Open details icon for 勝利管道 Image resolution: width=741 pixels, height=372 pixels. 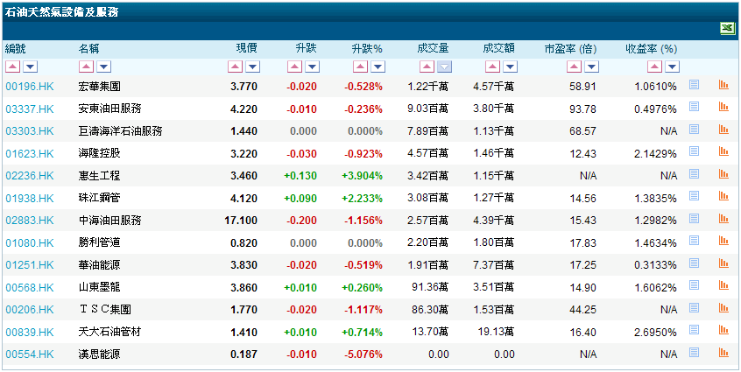click(694, 241)
